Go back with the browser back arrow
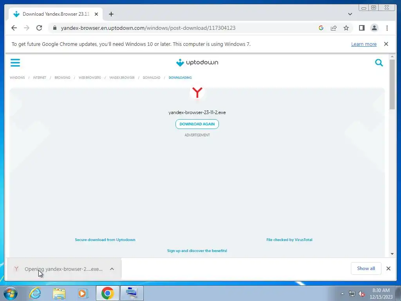The height and width of the screenshot is (301, 401). 14,28
